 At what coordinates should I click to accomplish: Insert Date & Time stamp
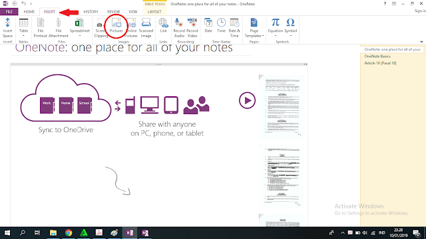click(x=234, y=28)
